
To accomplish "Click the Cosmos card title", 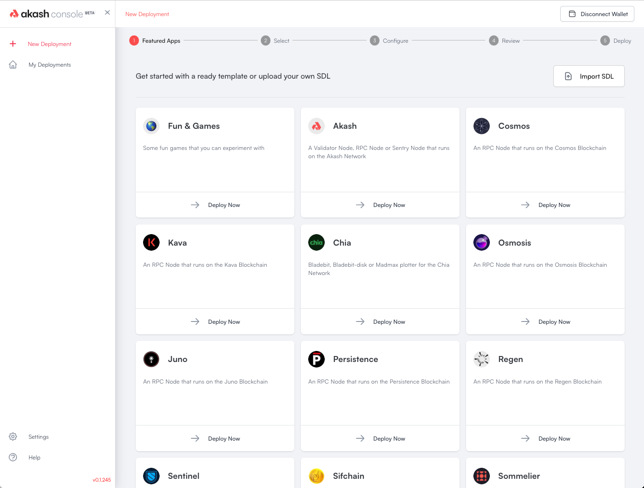I will click(x=514, y=126).
